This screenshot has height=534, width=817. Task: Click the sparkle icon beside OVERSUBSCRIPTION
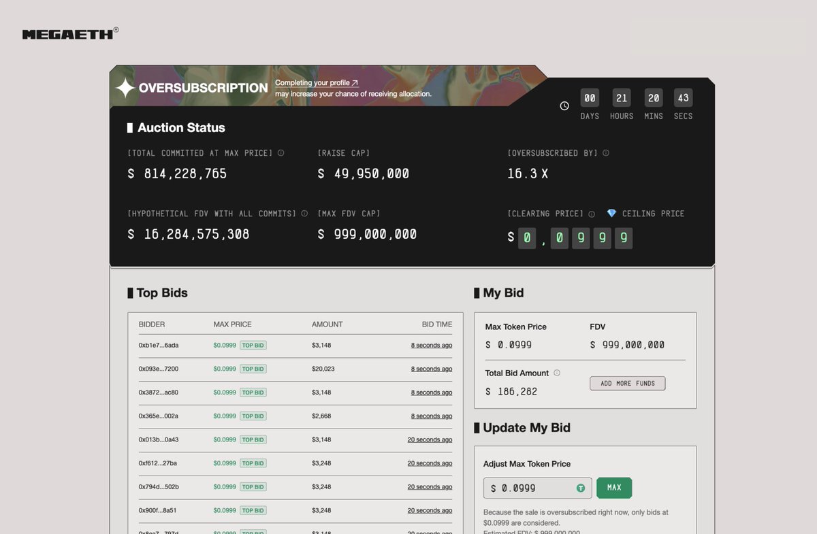tap(125, 87)
